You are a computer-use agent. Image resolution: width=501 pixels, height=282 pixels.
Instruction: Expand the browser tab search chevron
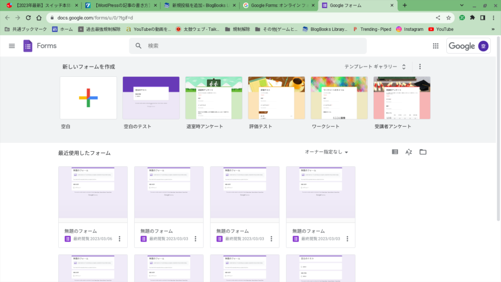pyautogui.click(x=462, y=5)
